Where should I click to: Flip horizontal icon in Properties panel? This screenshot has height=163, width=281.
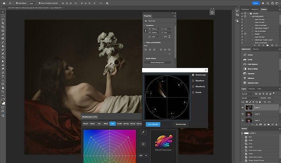tap(165, 36)
